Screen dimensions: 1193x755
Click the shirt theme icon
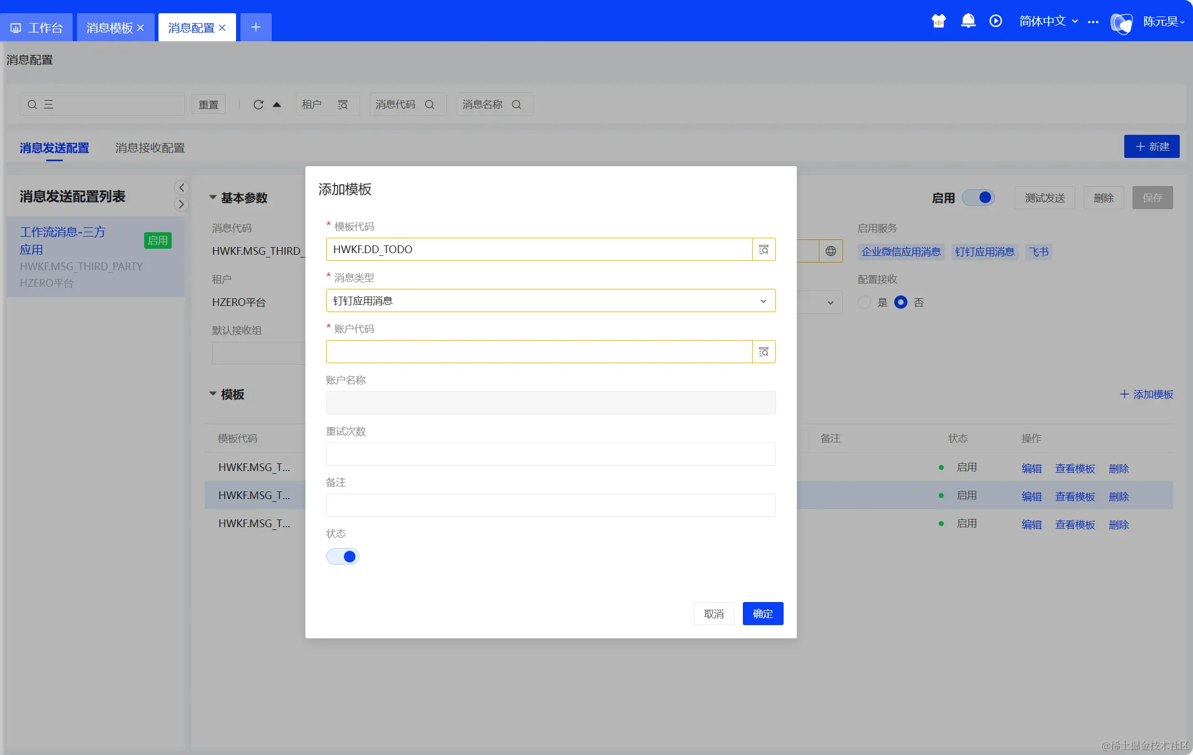[x=938, y=21]
